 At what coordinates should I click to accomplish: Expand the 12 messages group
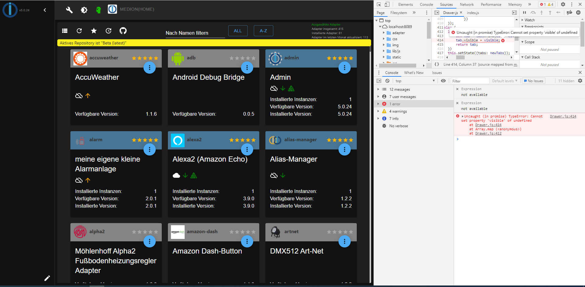(378, 89)
